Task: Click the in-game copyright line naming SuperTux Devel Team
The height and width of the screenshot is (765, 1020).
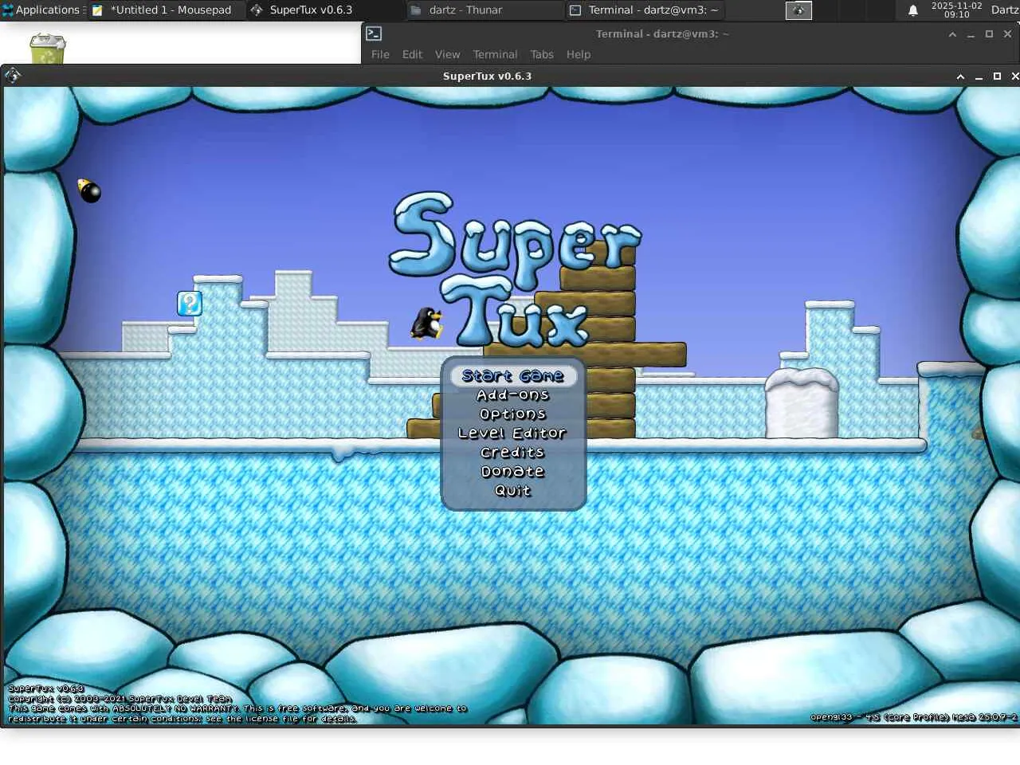Action: 120,699
